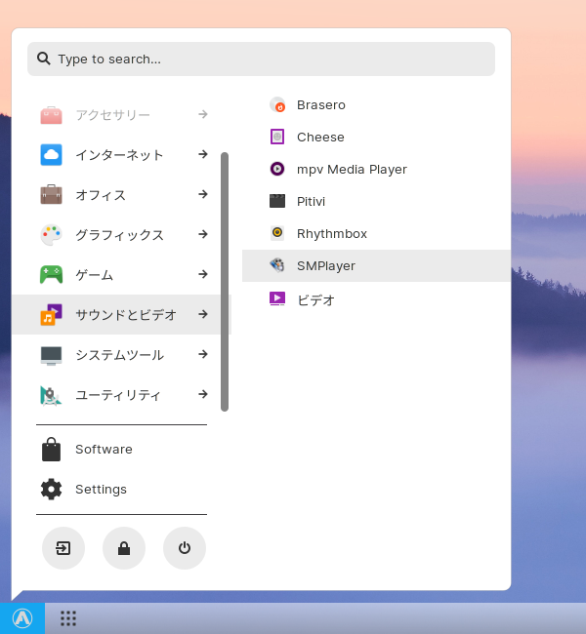Open Settings from the menu
The image size is (586, 634).
point(101,490)
